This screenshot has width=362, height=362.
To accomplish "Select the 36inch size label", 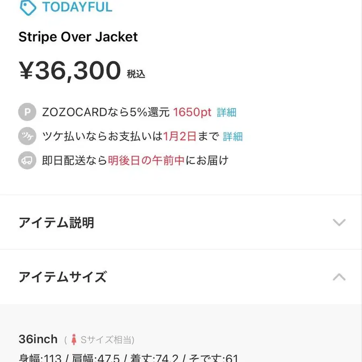I will [x=38, y=339].
